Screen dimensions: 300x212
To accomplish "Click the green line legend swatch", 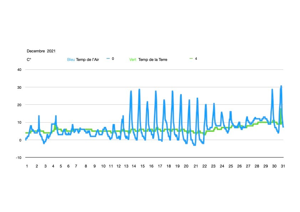I will [x=191, y=58].
